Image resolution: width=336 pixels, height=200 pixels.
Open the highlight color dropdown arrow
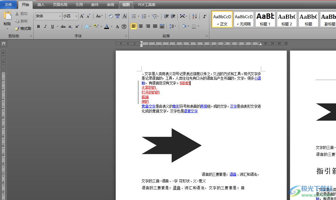[x=101, y=27]
